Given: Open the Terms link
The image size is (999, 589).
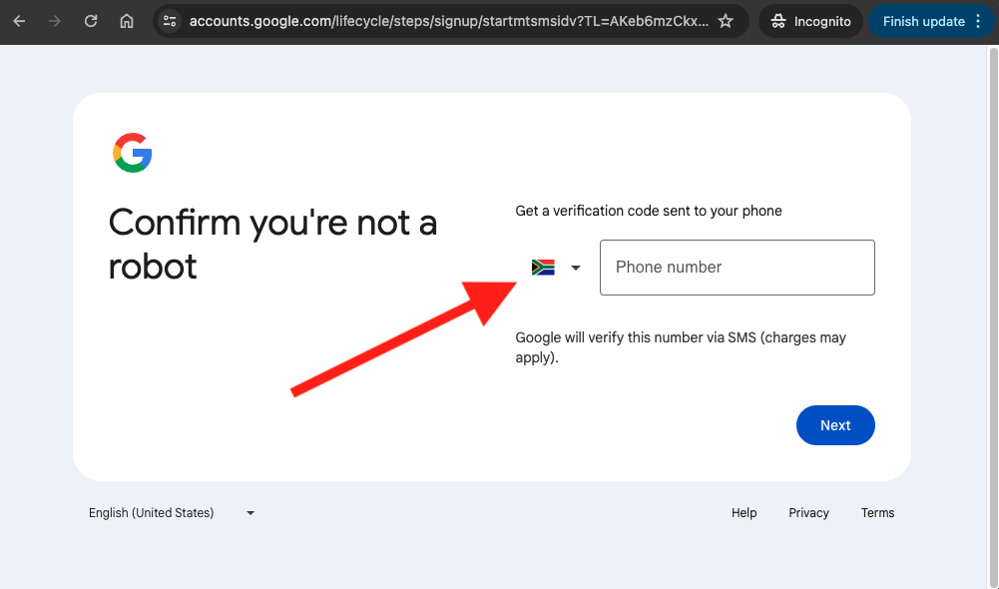Looking at the screenshot, I should pos(877,512).
